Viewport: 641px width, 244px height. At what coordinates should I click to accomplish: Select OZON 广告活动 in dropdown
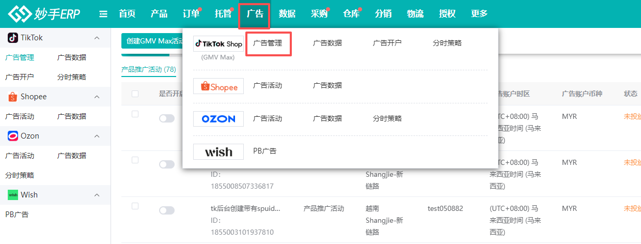(x=268, y=119)
